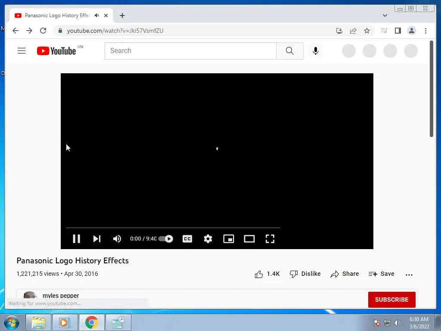This screenshot has width=441, height=331.
Task: Activate miniplayer mode
Action: tap(229, 239)
